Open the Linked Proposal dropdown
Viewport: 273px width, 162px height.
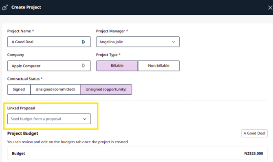point(49,119)
